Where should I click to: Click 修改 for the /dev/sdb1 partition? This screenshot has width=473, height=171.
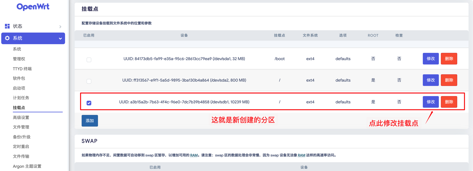click(430, 102)
